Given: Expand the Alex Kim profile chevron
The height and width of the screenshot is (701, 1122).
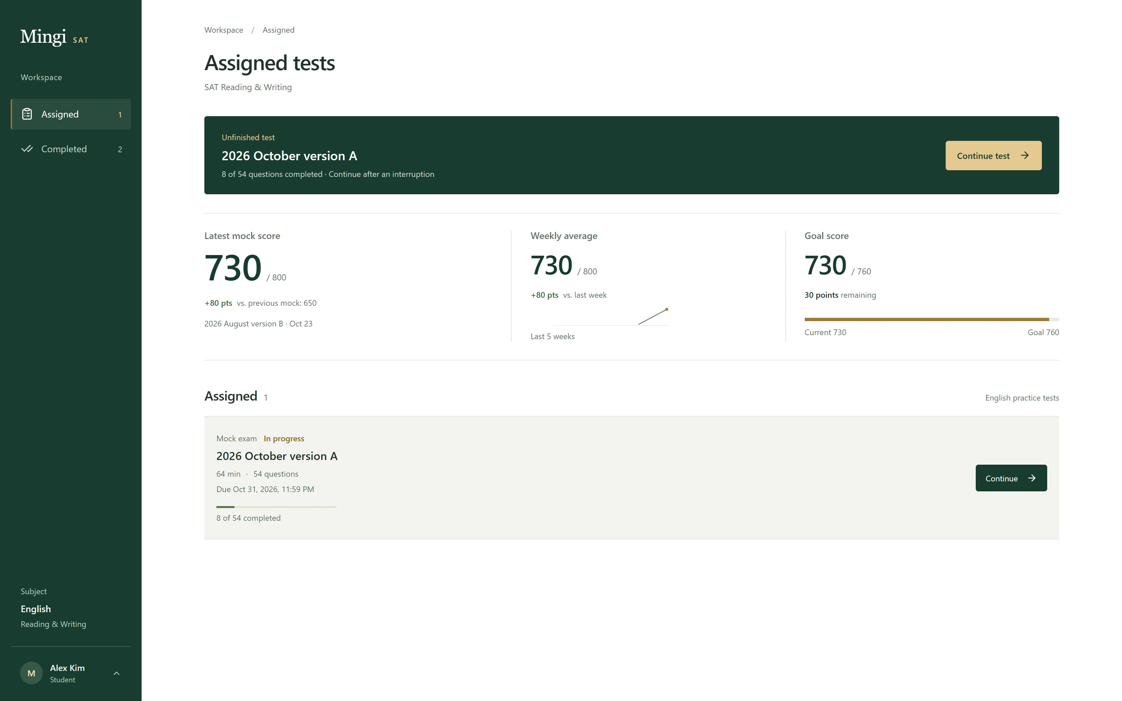Looking at the screenshot, I should pos(116,673).
